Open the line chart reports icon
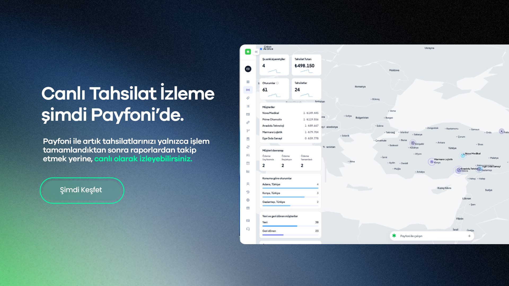 pyautogui.click(x=248, y=171)
